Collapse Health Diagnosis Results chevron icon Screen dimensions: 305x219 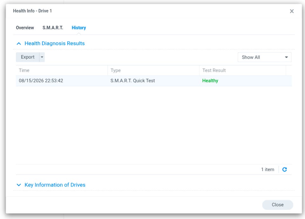point(19,44)
